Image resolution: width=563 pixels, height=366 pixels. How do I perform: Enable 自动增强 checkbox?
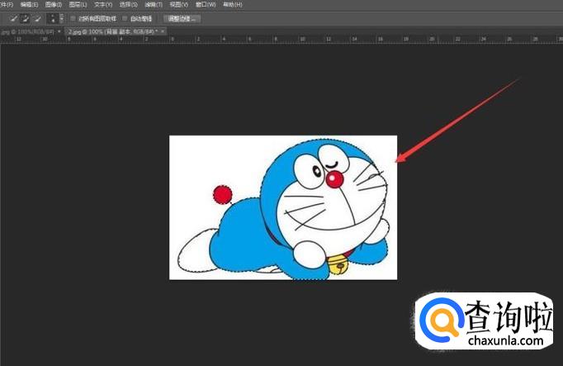[125, 18]
